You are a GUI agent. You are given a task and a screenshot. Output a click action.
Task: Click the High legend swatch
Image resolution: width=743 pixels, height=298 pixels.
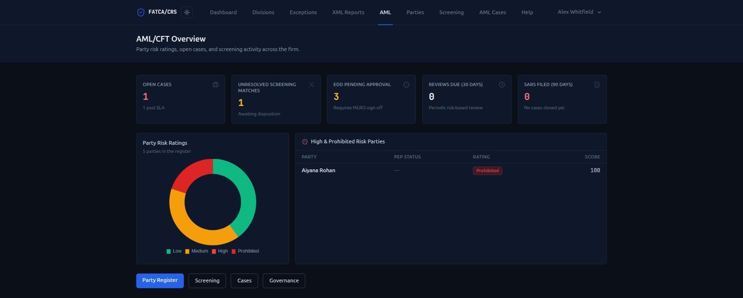point(214,251)
